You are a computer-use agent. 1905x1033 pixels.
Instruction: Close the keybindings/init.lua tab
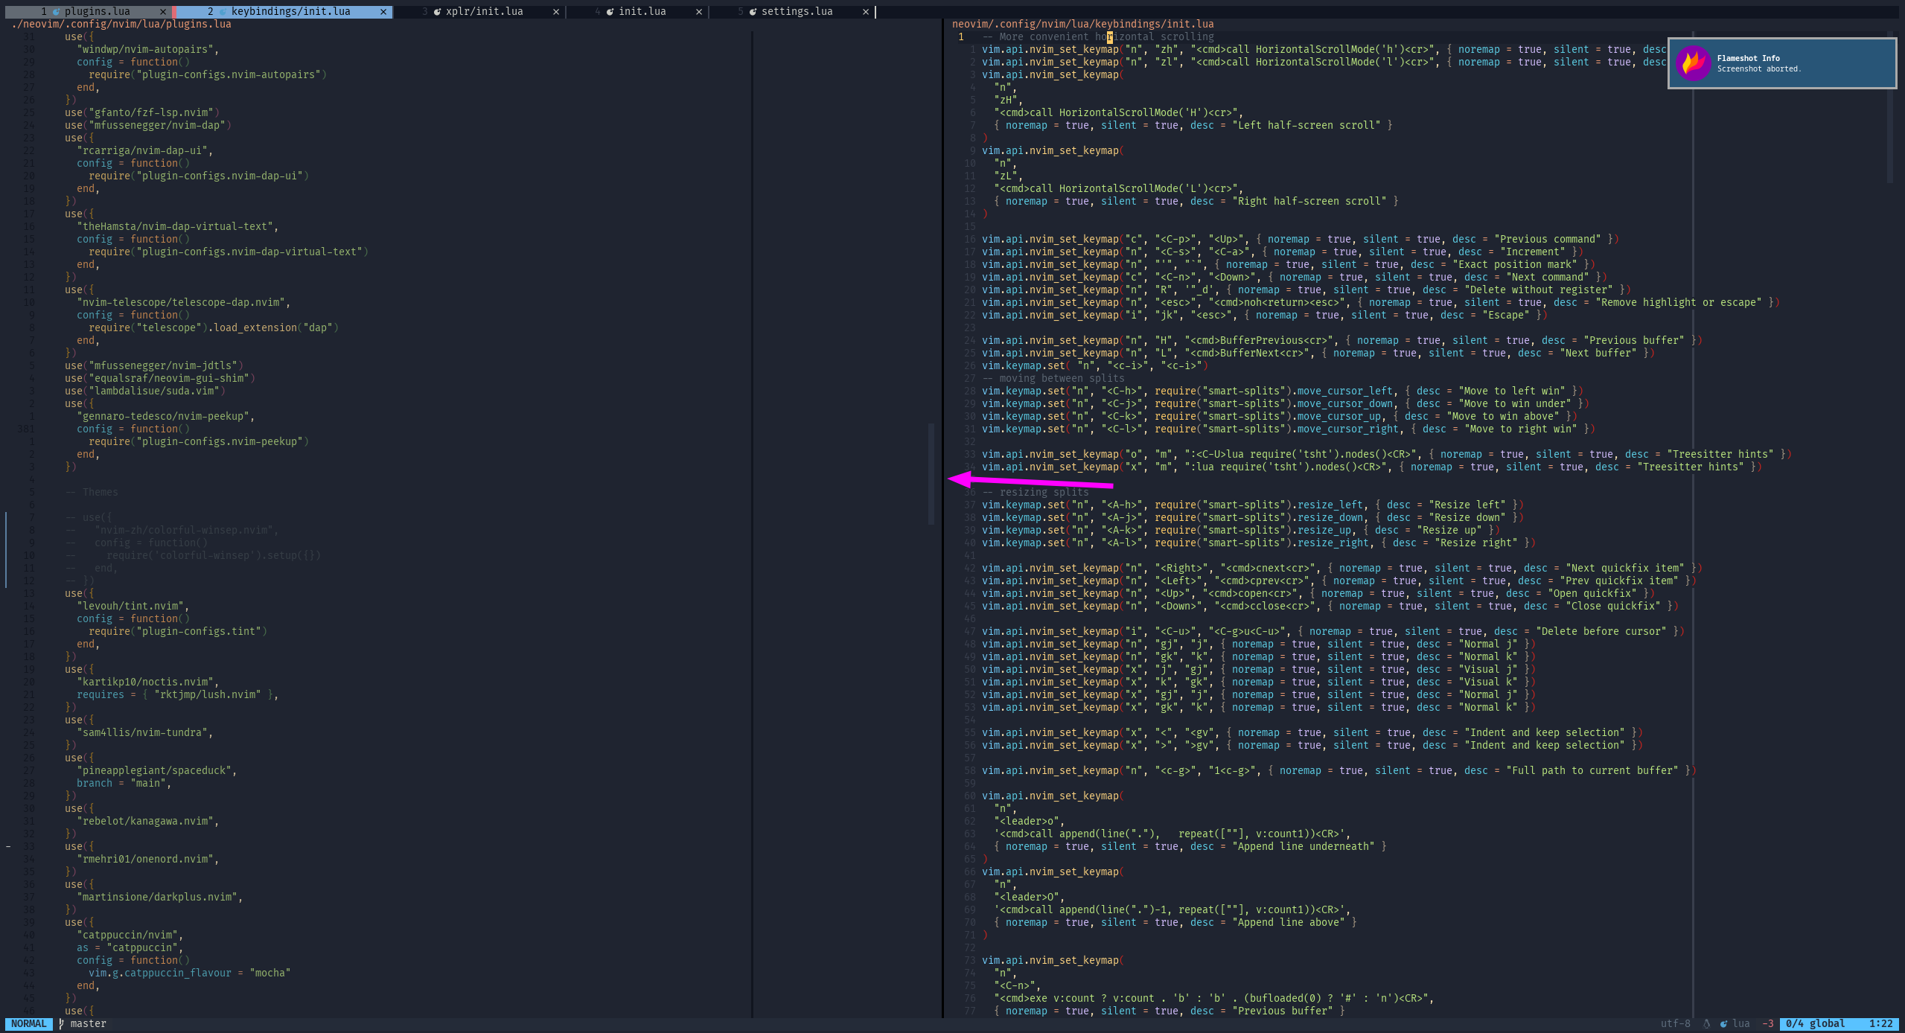pos(383,12)
